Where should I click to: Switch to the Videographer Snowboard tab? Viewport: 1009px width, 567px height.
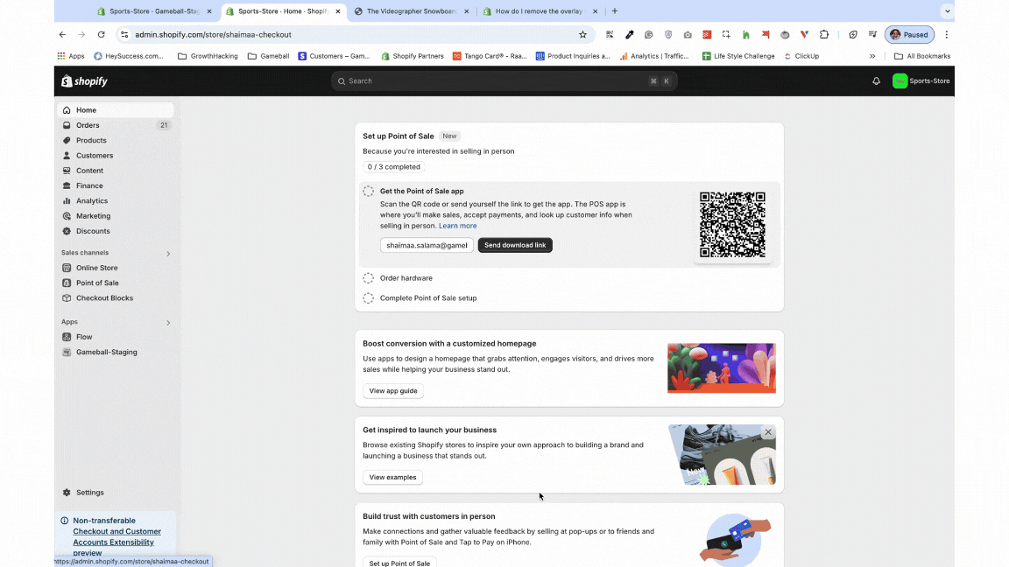pos(407,11)
